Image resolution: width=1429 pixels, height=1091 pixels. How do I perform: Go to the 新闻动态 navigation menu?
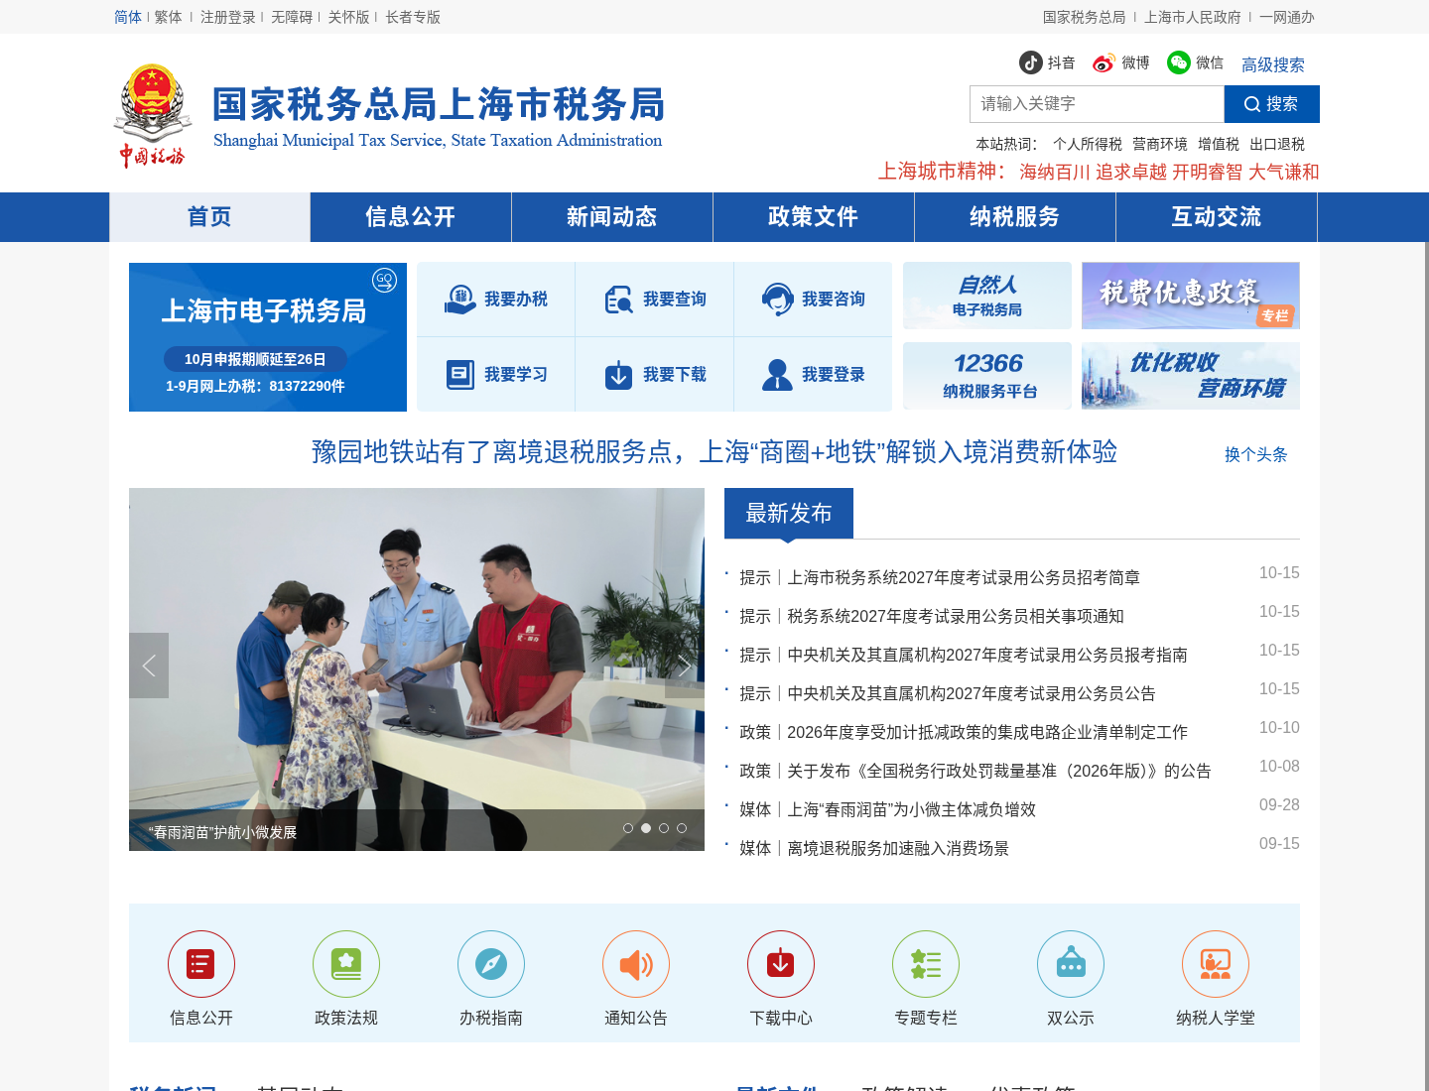[612, 217]
